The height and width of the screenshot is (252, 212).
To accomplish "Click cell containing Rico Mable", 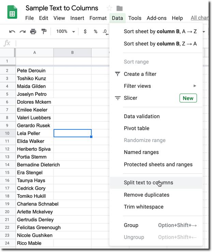I will [35, 243].
